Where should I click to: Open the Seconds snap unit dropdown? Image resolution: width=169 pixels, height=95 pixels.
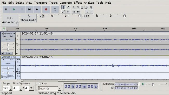coord(50,88)
